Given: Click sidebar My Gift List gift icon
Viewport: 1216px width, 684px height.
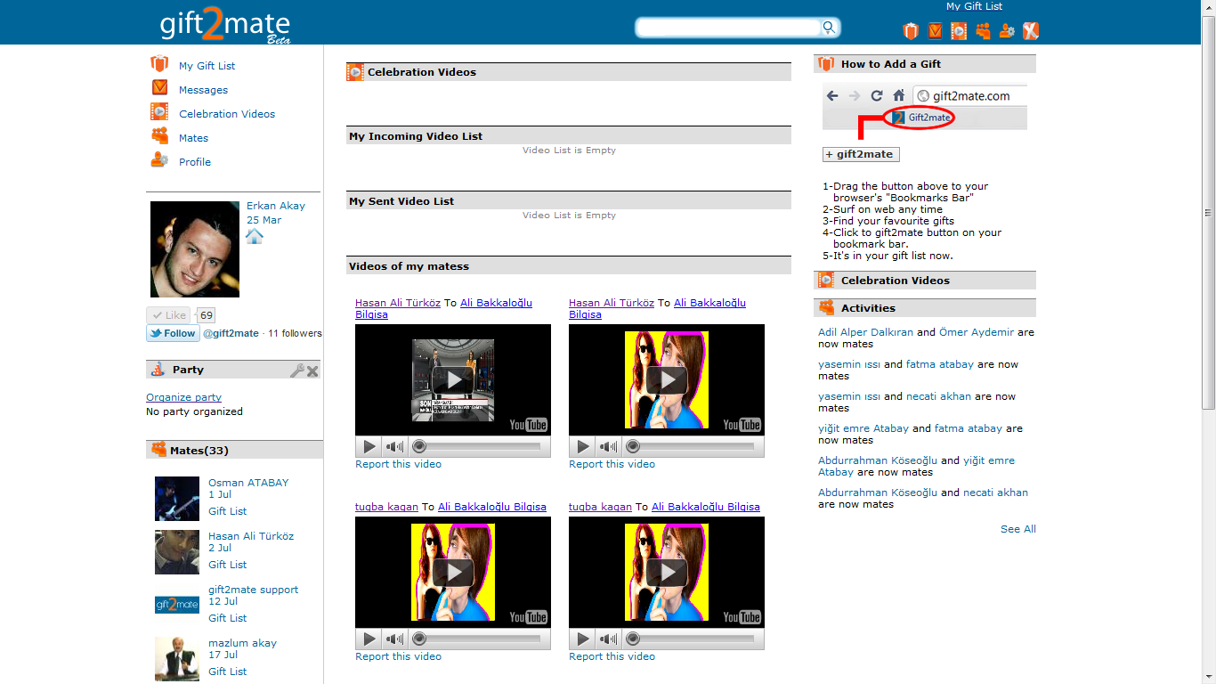Looking at the screenshot, I should tap(159, 64).
